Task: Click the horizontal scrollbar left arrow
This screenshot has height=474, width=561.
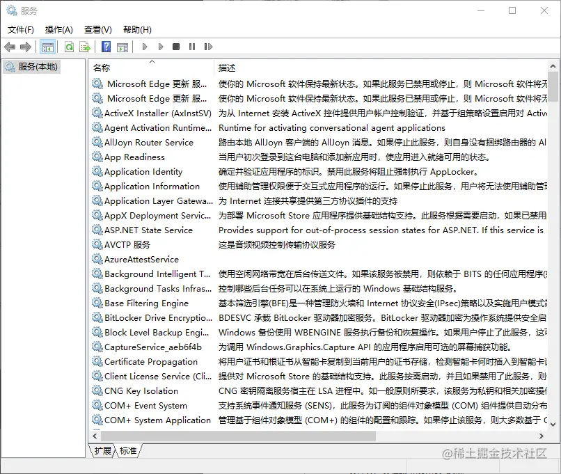Action: pos(95,436)
